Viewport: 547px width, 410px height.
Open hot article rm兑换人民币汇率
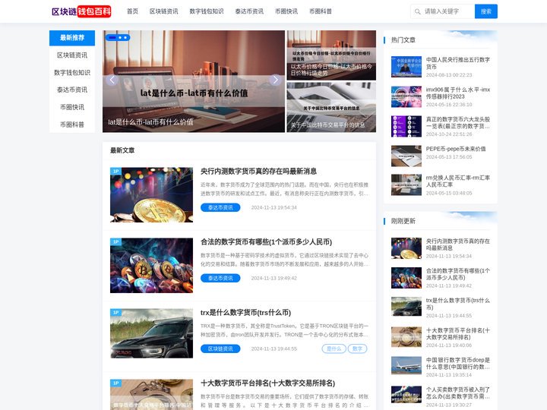pyautogui.click(x=457, y=181)
